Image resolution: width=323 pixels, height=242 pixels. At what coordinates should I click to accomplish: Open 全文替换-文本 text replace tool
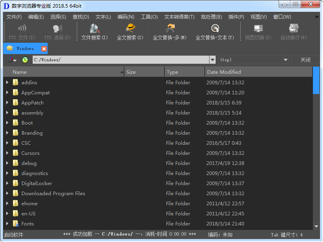click(215, 32)
